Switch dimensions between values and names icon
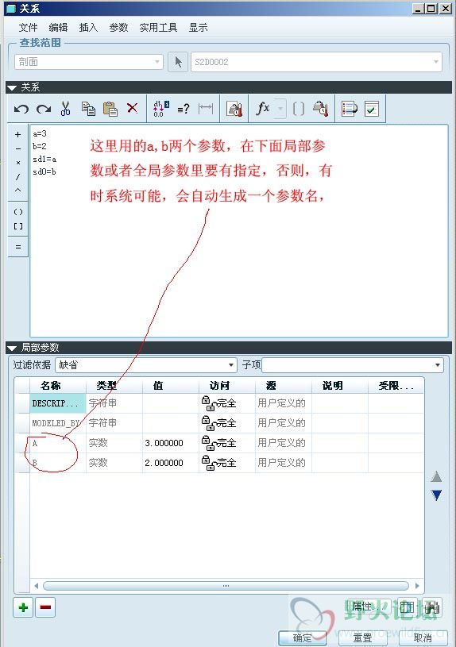 click(160, 109)
